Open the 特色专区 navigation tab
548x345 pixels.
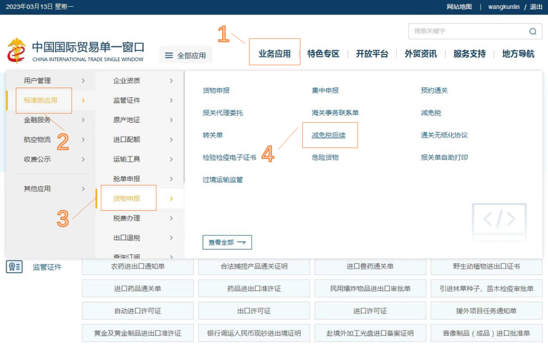click(x=323, y=54)
